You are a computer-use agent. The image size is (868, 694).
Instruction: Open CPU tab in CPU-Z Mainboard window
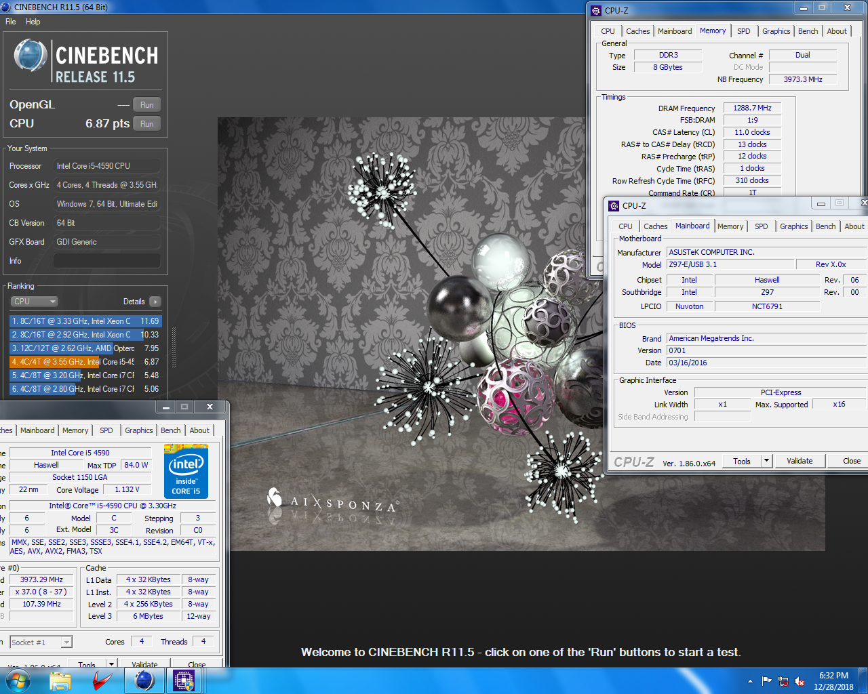pos(625,226)
